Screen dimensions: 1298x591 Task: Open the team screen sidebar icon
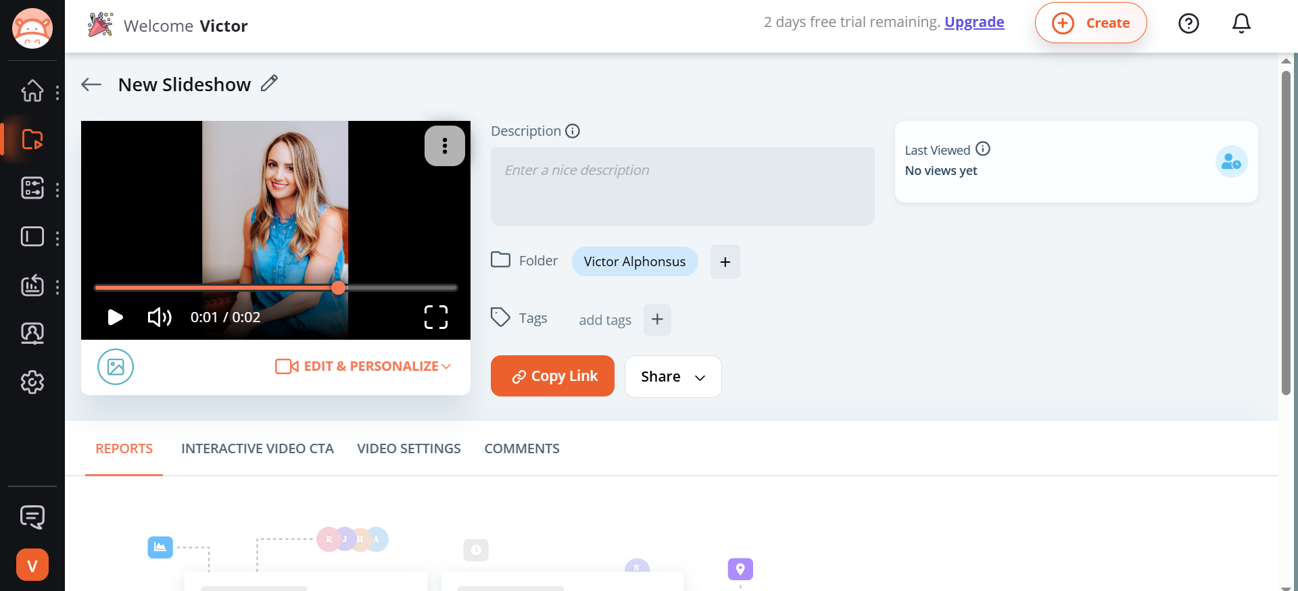pos(32,334)
